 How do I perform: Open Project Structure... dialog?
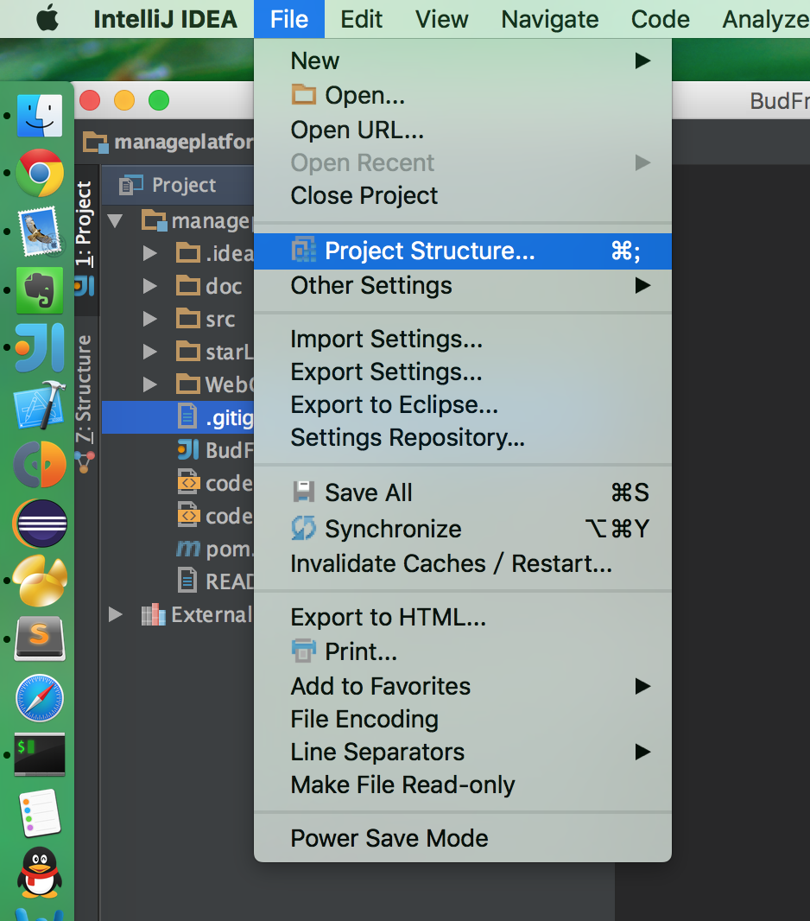point(463,251)
